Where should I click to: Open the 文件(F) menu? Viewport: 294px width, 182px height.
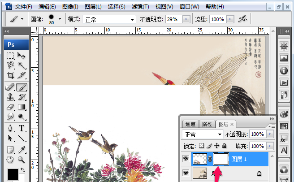(x=23, y=7)
